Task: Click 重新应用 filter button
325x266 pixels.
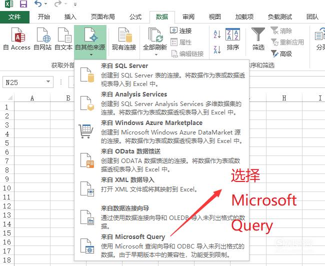Action: 287,42
